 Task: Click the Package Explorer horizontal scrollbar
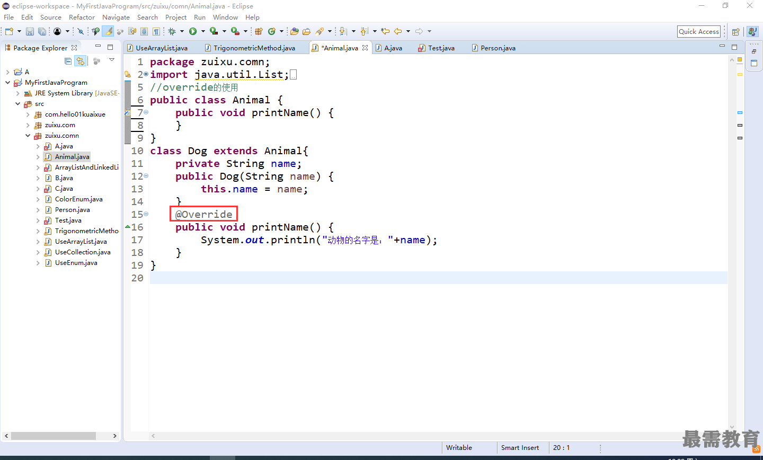coord(54,436)
